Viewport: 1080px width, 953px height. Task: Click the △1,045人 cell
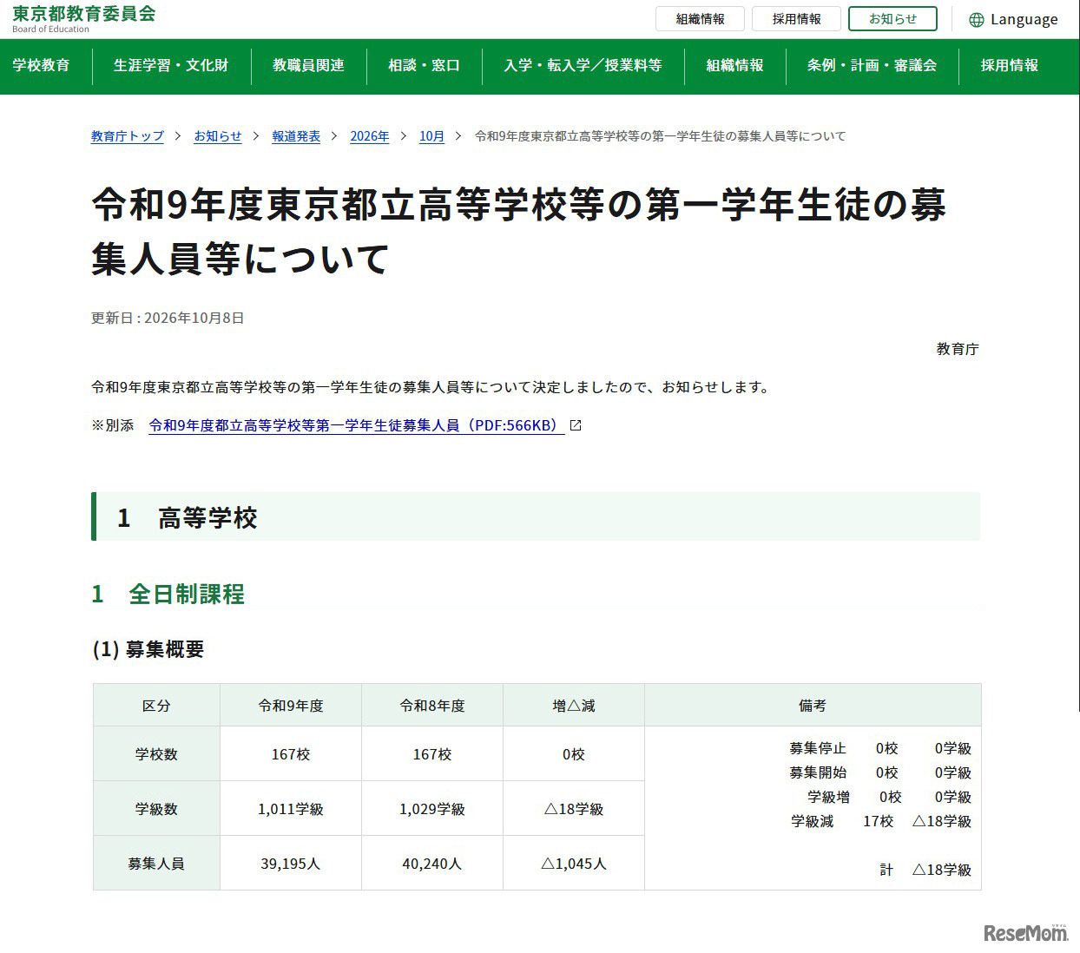click(x=574, y=864)
